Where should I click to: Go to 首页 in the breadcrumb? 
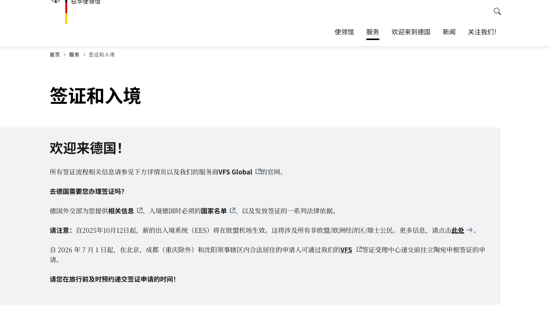55,55
